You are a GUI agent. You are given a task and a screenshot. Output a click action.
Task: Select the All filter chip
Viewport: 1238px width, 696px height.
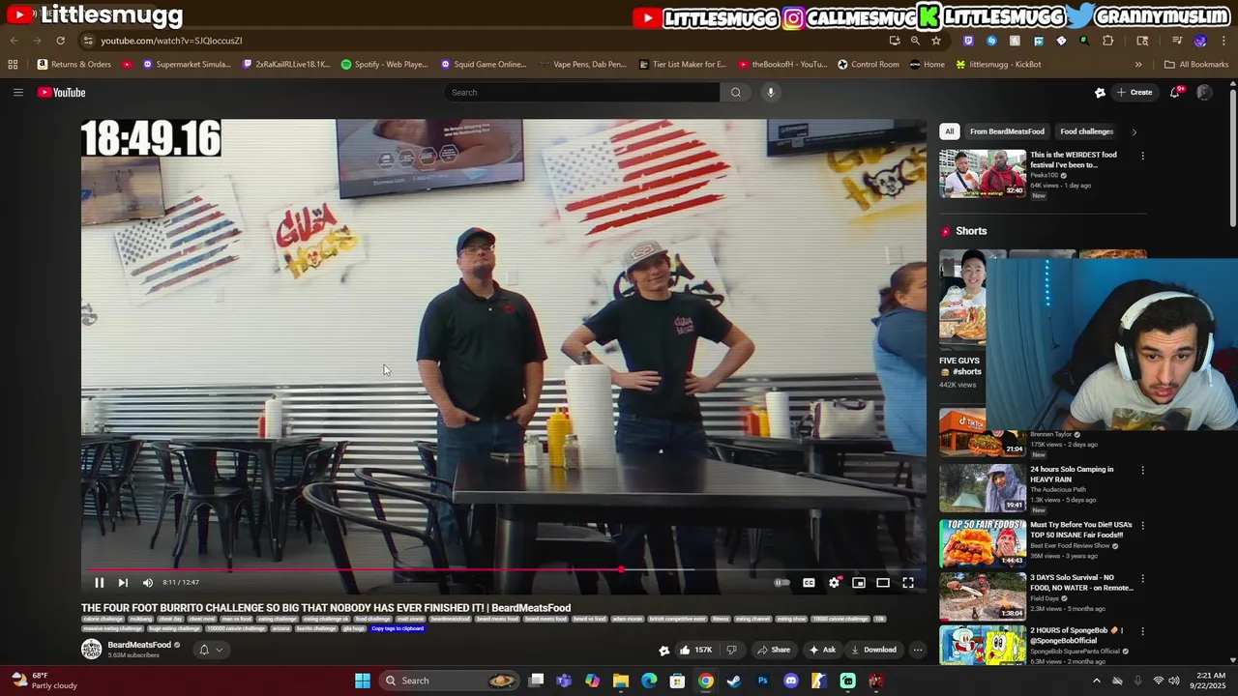click(950, 131)
